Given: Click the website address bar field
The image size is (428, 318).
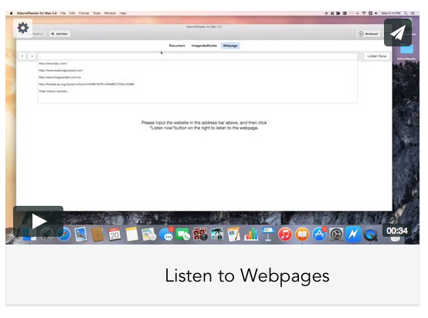Looking at the screenshot, I should point(198,56).
